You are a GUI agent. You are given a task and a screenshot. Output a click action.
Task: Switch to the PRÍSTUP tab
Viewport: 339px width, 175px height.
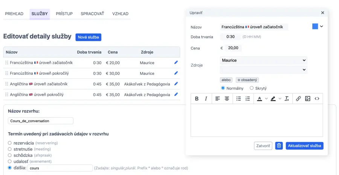[64, 14]
